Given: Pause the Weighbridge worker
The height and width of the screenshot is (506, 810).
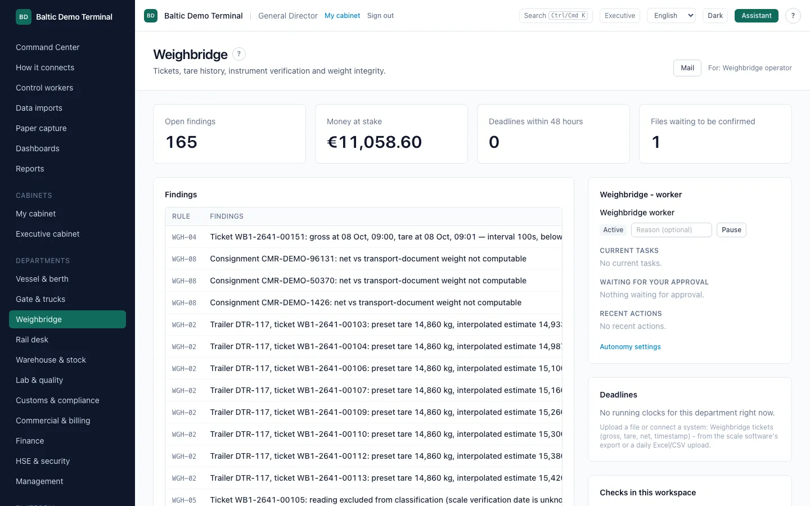Looking at the screenshot, I should [x=731, y=230].
